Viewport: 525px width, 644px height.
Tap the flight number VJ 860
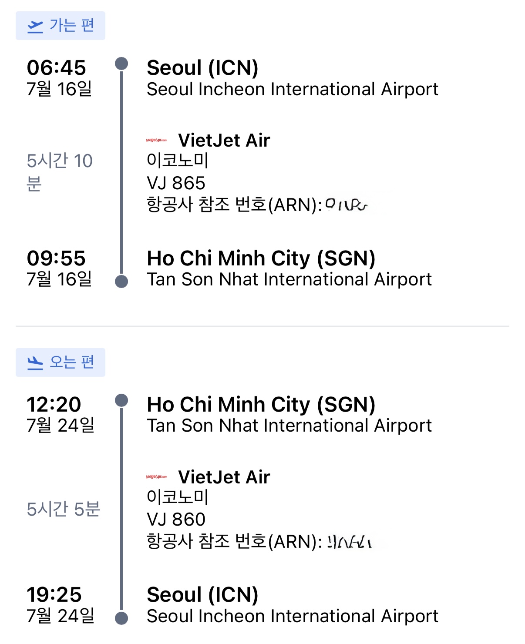click(176, 520)
